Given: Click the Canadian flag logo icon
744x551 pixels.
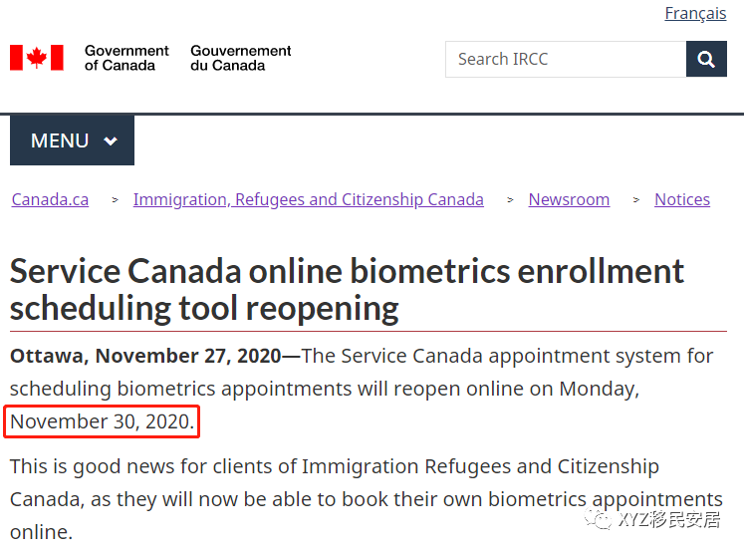Looking at the screenshot, I should (x=37, y=58).
